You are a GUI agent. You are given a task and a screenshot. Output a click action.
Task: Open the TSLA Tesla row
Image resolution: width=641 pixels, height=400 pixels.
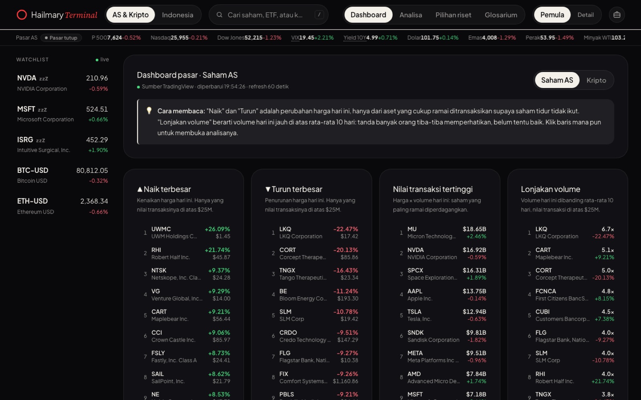click(x=440, y=315)
